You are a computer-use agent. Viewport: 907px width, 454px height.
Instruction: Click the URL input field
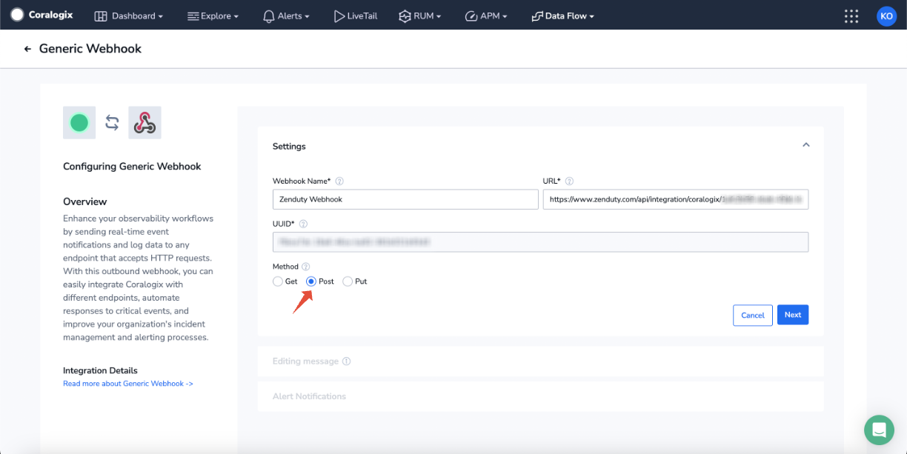(x=676, y=199)
